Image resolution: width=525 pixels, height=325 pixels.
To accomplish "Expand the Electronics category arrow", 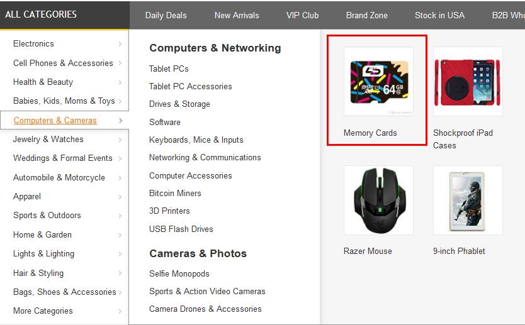I will pos(120,44).
